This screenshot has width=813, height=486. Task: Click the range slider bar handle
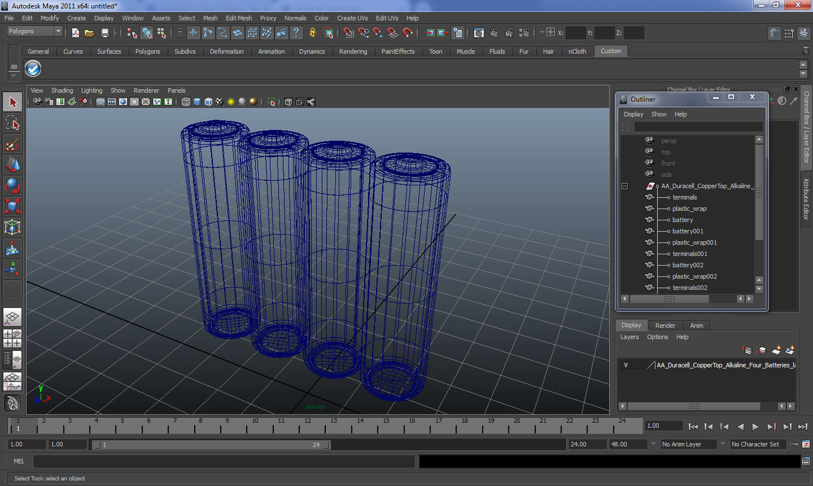[x=211, y=445]
